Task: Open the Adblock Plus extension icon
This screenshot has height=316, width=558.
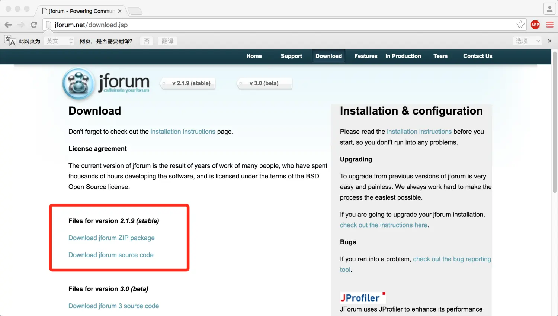Action: coord(535,25)
